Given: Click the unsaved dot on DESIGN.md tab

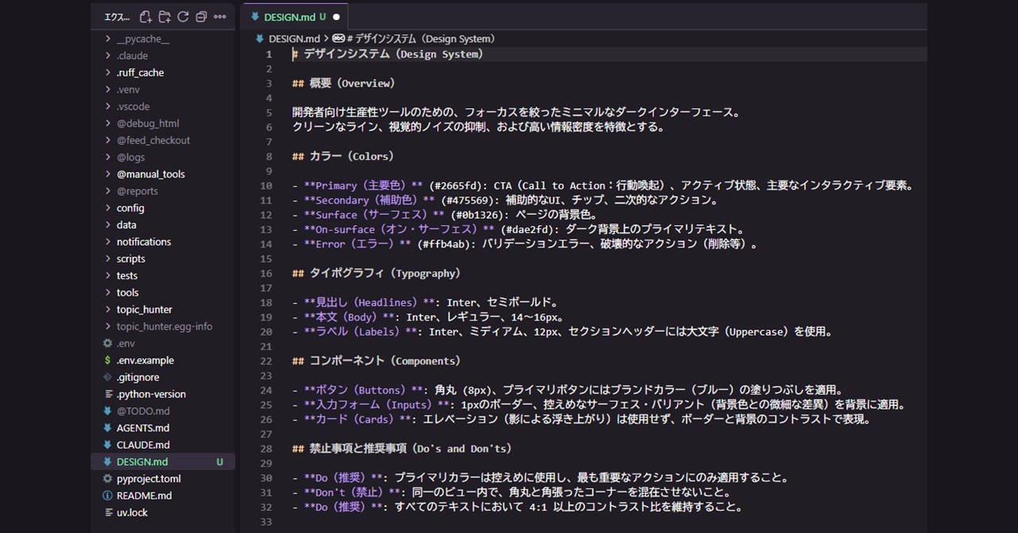Looking at the screenshot, I should click(x=336, y=17).
